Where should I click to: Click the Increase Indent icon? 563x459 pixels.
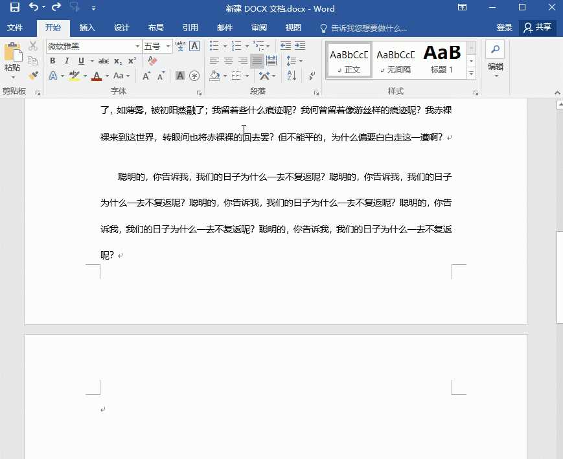[x=299, y=46]
